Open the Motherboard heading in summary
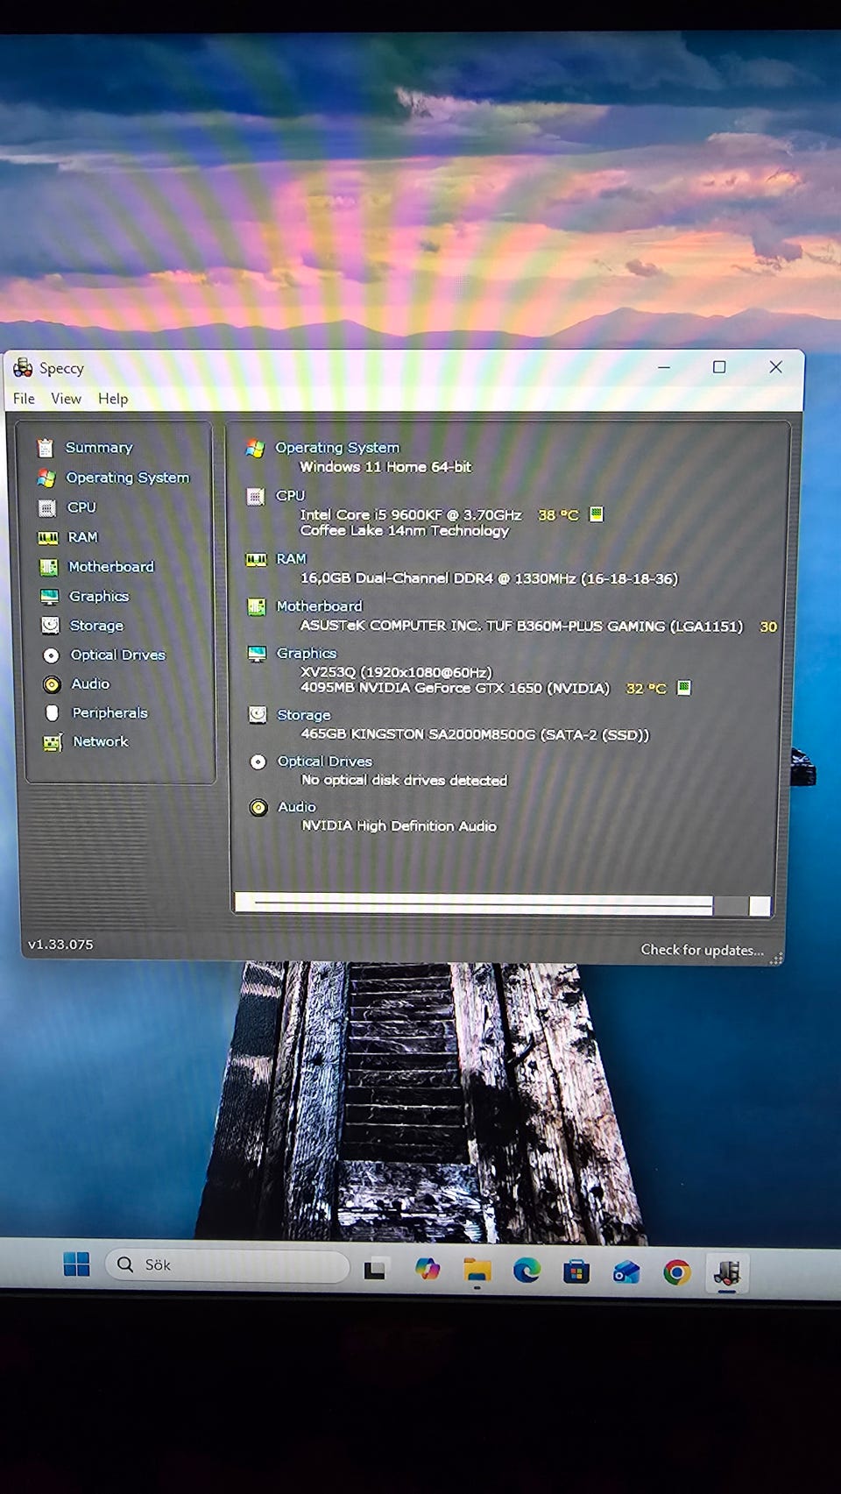 [319, 606]
